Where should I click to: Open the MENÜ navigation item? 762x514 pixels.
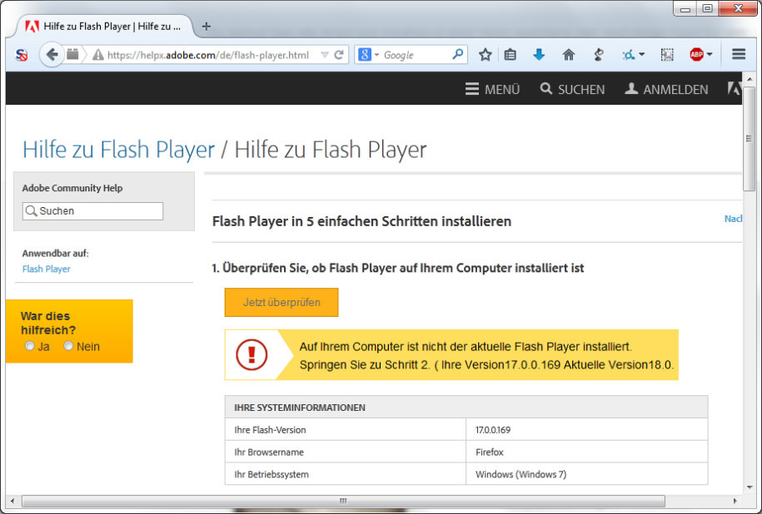tap(492, 89)
